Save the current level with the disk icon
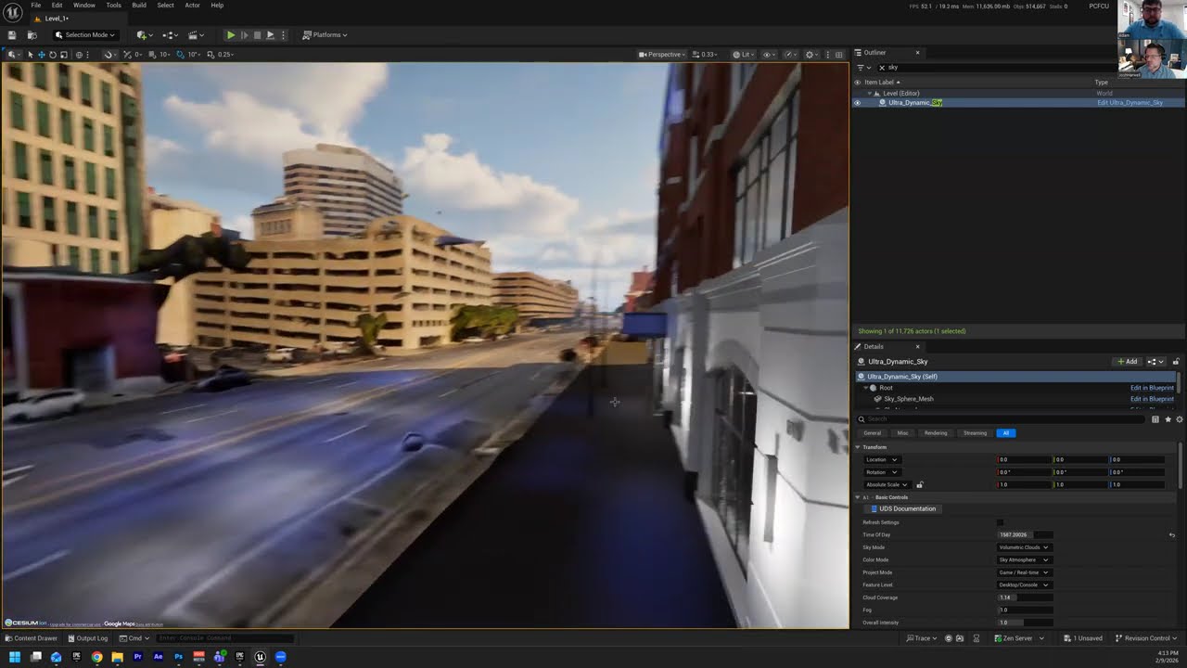The width and height of the screenshot is (1187, 668). 12,35
